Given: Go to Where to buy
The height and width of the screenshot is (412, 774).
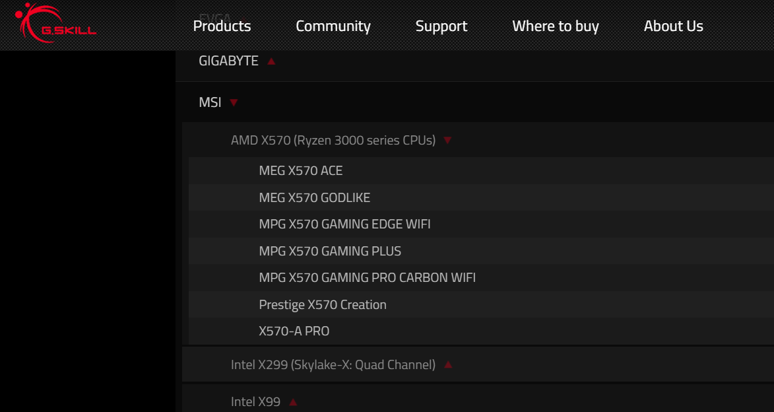Looking at the screenshot, I should pyautogui.click(x=556, y=26).
